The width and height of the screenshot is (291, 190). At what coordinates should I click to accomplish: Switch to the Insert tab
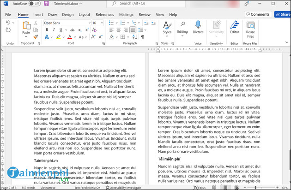[38, 14]
